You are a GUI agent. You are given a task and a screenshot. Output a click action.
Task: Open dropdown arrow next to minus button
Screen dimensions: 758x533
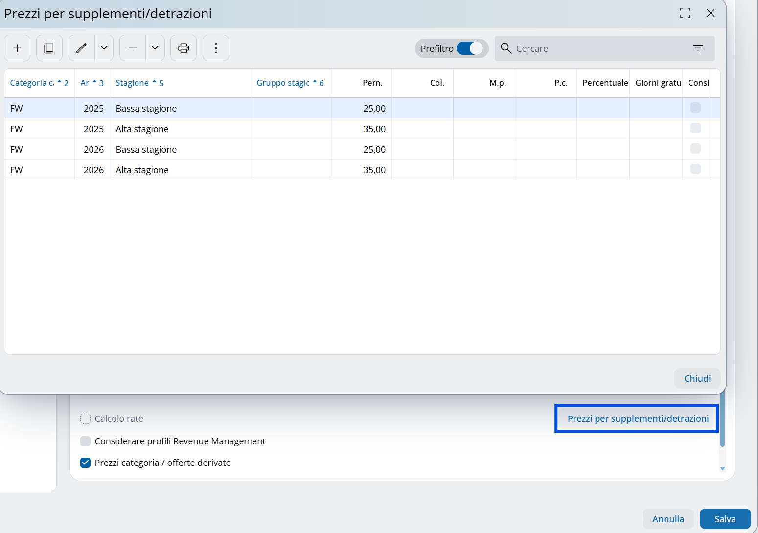tap(155, 48)
